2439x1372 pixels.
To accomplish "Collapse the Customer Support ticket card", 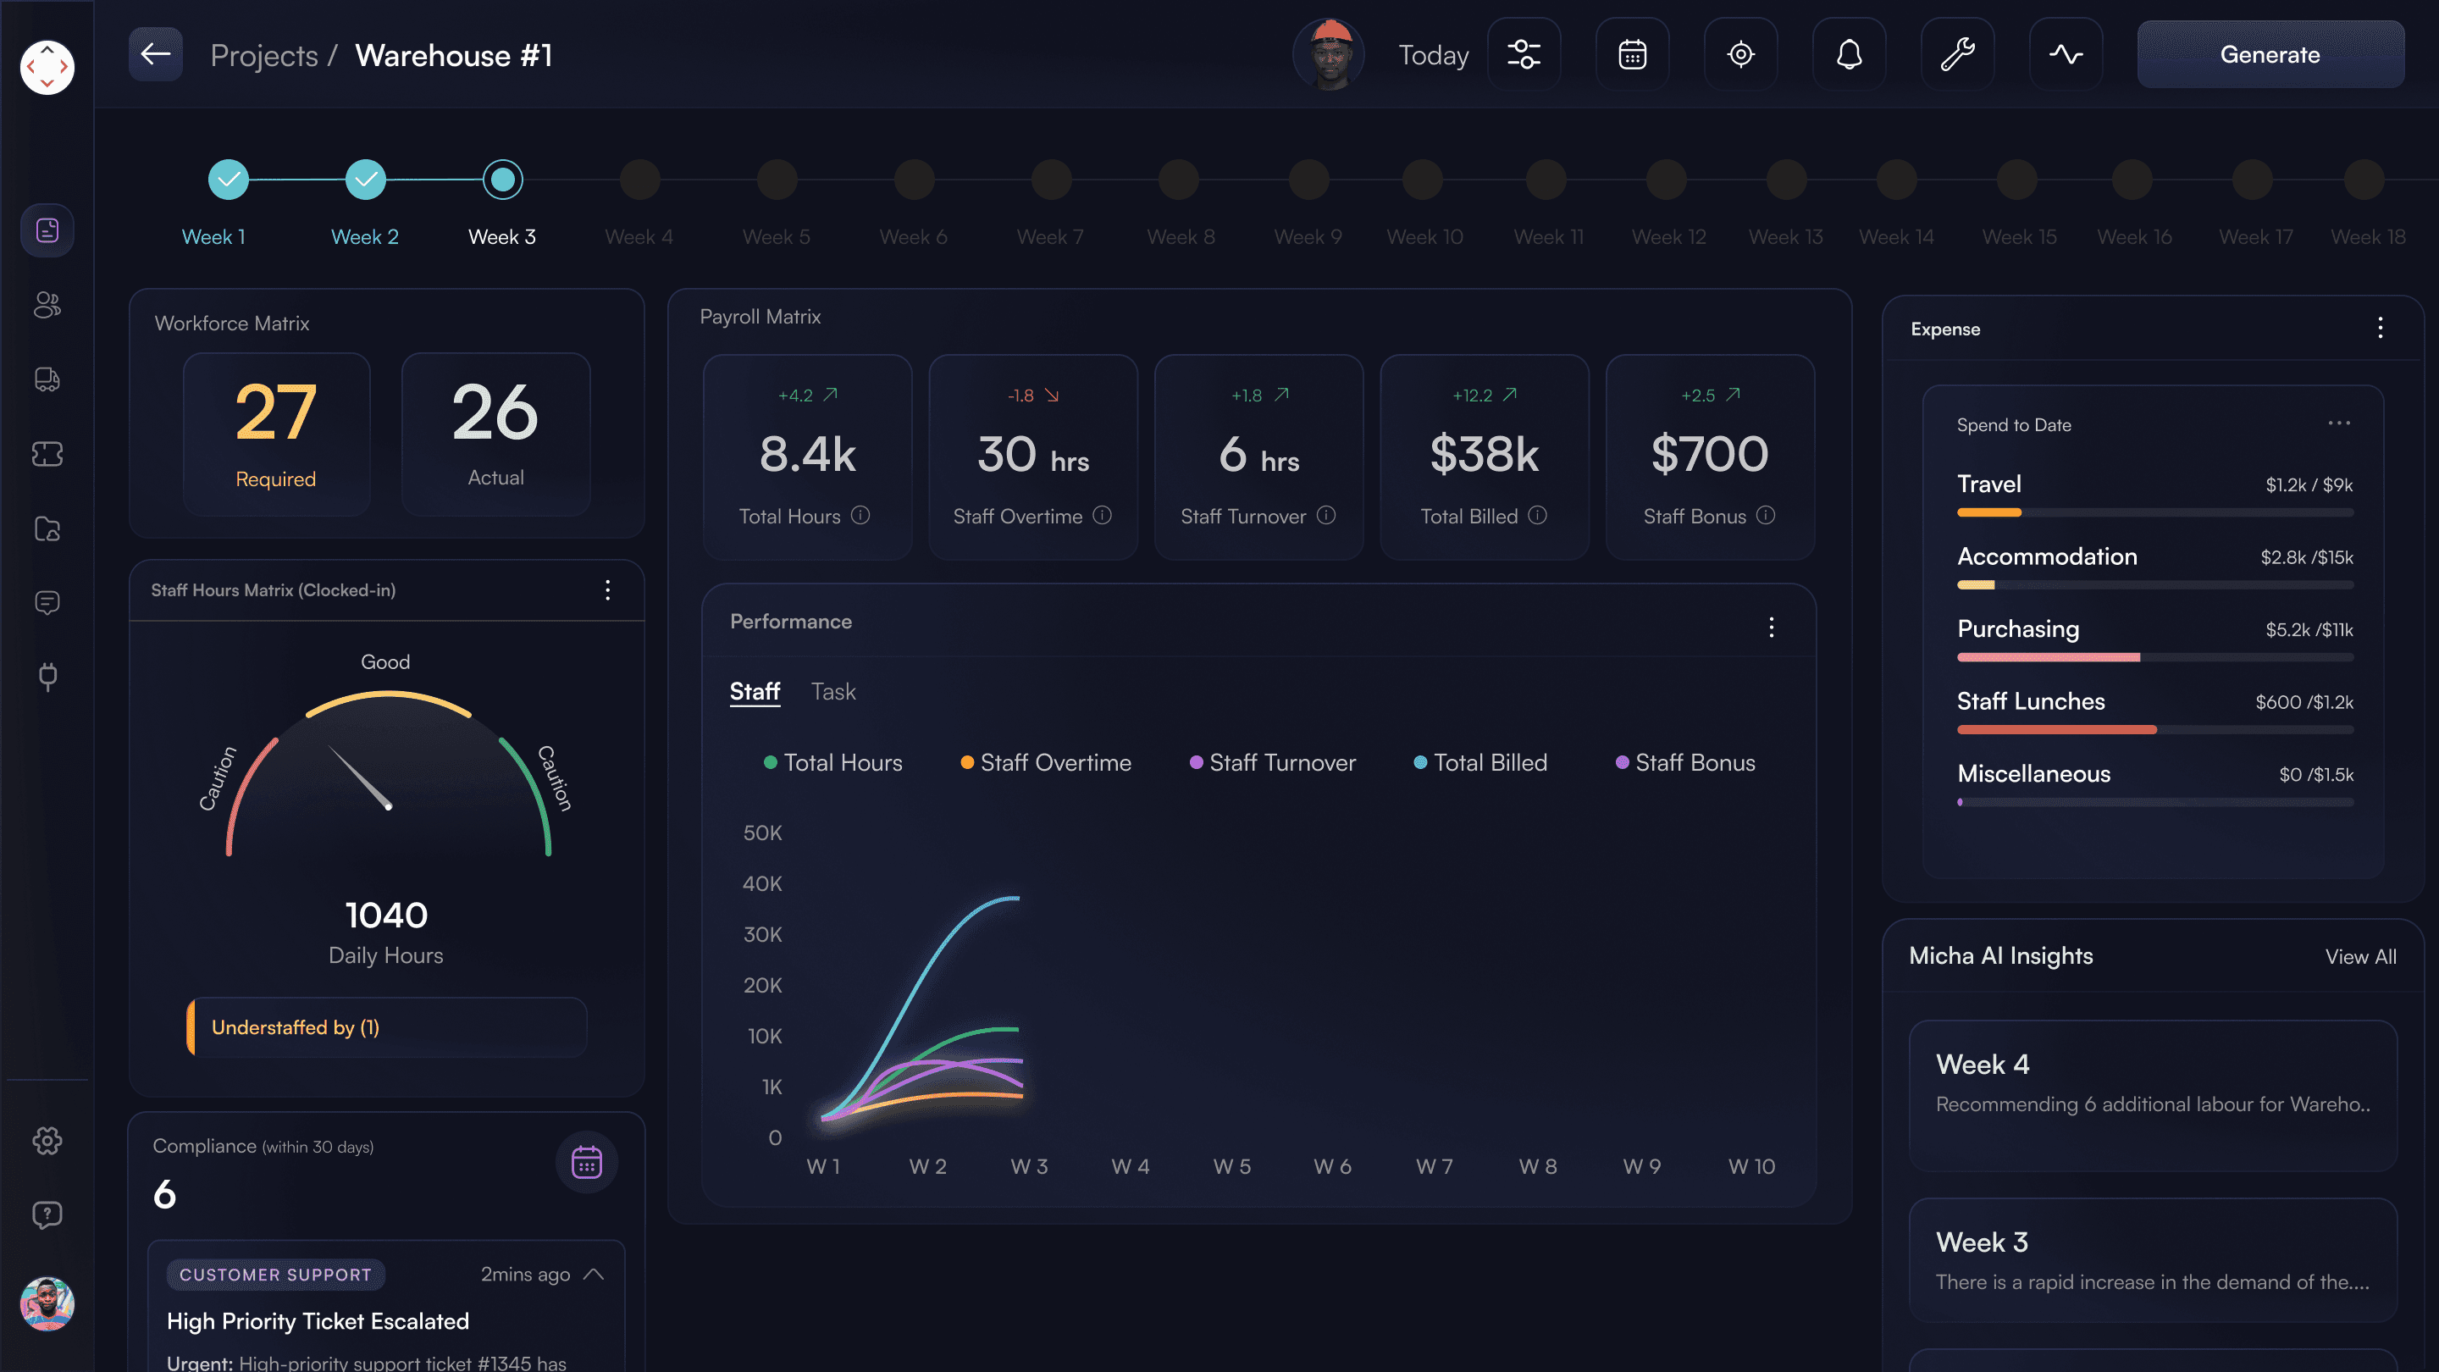I will click(594, 1274).
